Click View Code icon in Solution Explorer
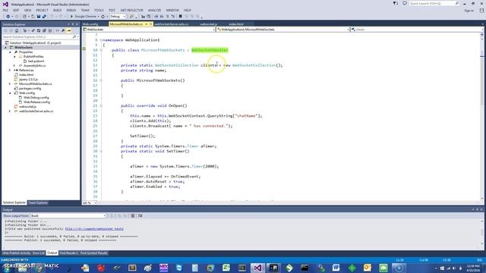Image resolution: width=486 pixels, height=273 pixels. tap(58, 30)
